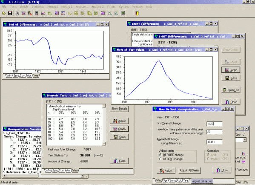The image size is (255, 185).
Task: Click Adjust All Series button
Action: pyautogui.click(x=189, y=171)
